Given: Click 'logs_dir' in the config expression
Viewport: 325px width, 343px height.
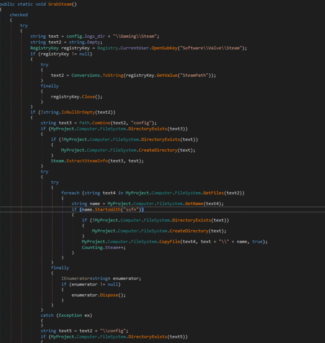Looking at the screenshot, I should pos(95,36).
